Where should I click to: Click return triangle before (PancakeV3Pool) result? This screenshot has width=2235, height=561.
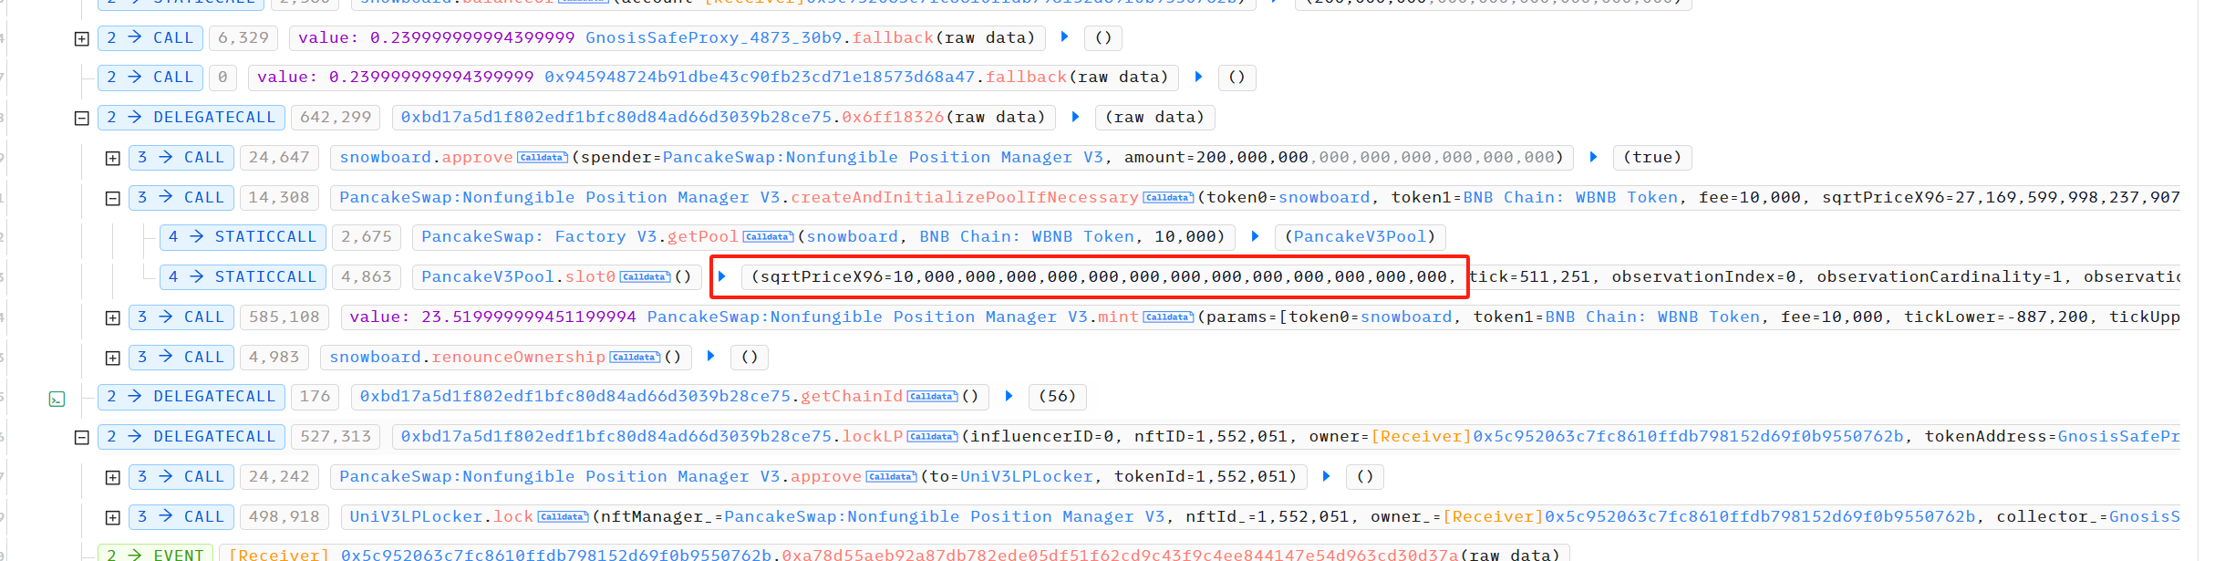(x=1255, y=236)
